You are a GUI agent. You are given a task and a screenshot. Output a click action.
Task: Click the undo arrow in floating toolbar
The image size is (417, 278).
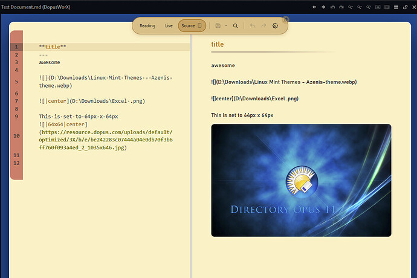[x=252, y=26]
